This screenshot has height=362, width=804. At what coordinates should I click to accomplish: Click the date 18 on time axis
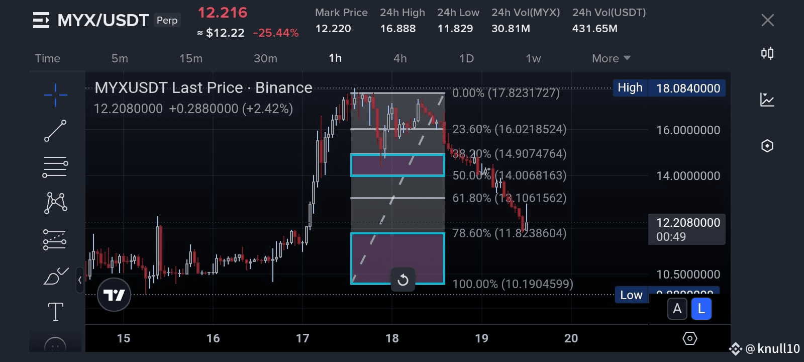click(x=392, y=338)
